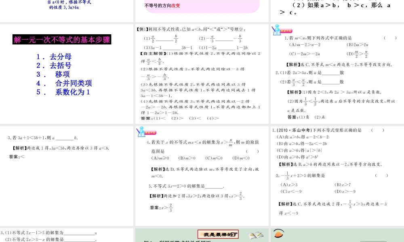The width and height of the screenshot is (404, 242).
Task: Select option (A)m≥0
Action: [160, 158]
